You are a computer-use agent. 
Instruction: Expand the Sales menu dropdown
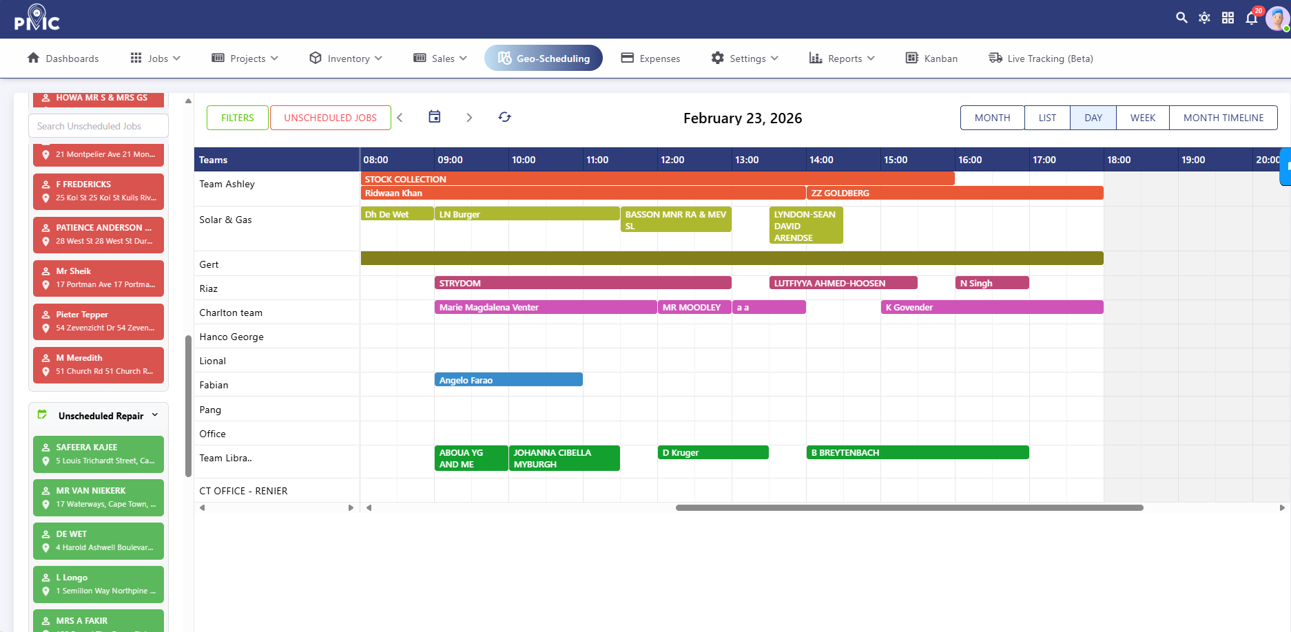(463, 59)
